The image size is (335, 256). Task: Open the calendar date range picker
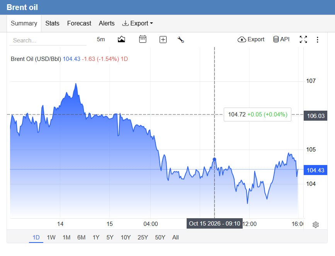[143, 39]
